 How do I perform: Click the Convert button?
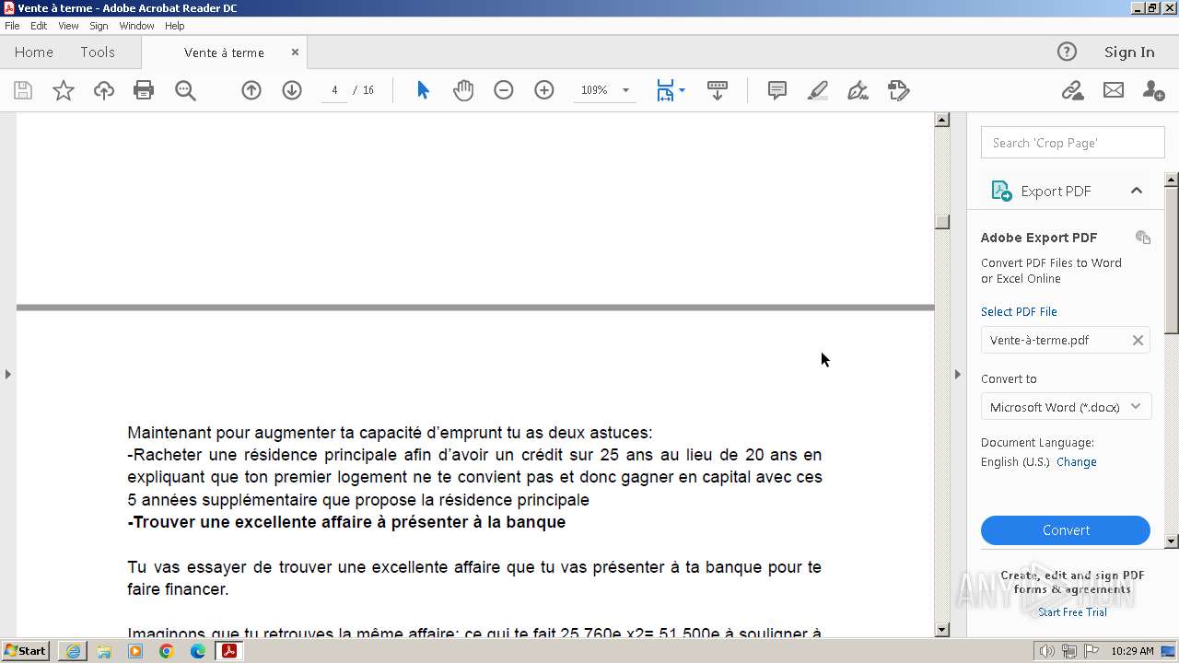click(1066, 530)
